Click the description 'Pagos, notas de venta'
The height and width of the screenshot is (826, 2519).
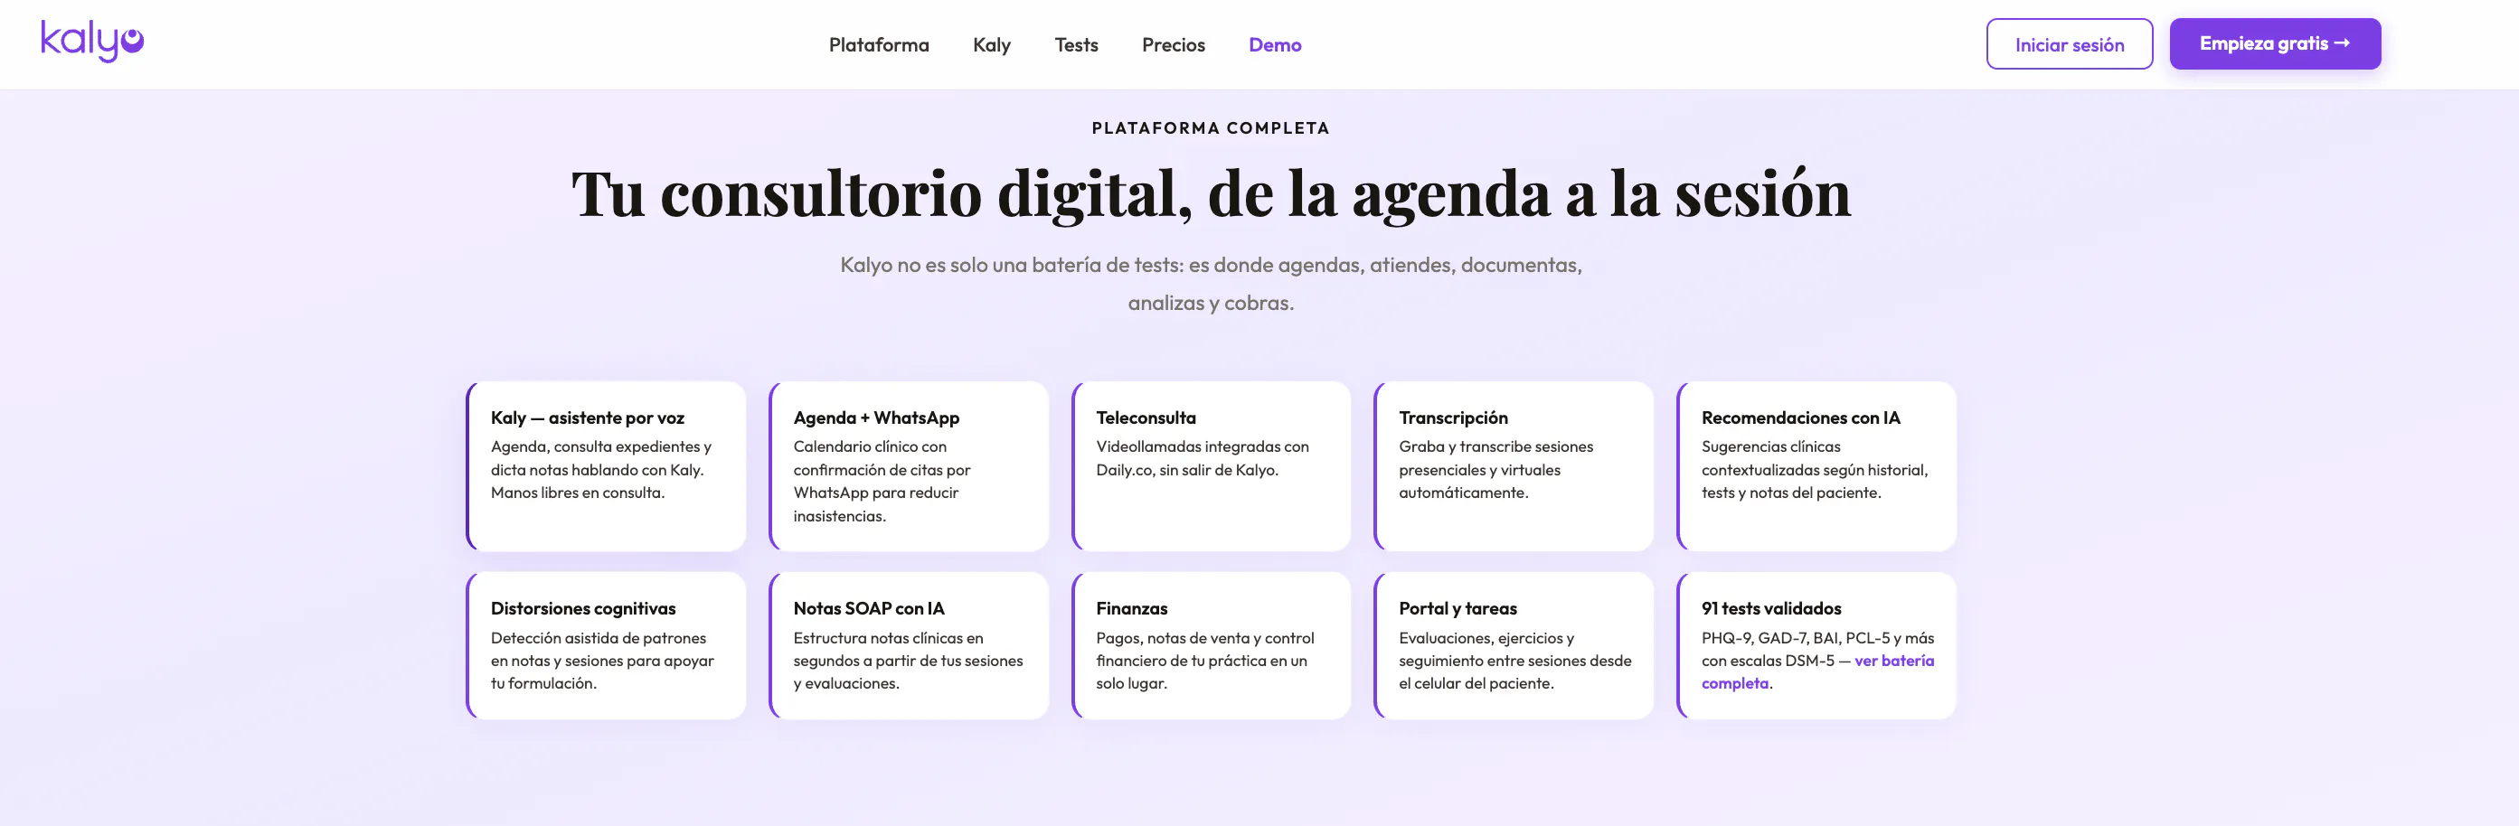[1204, 660]
